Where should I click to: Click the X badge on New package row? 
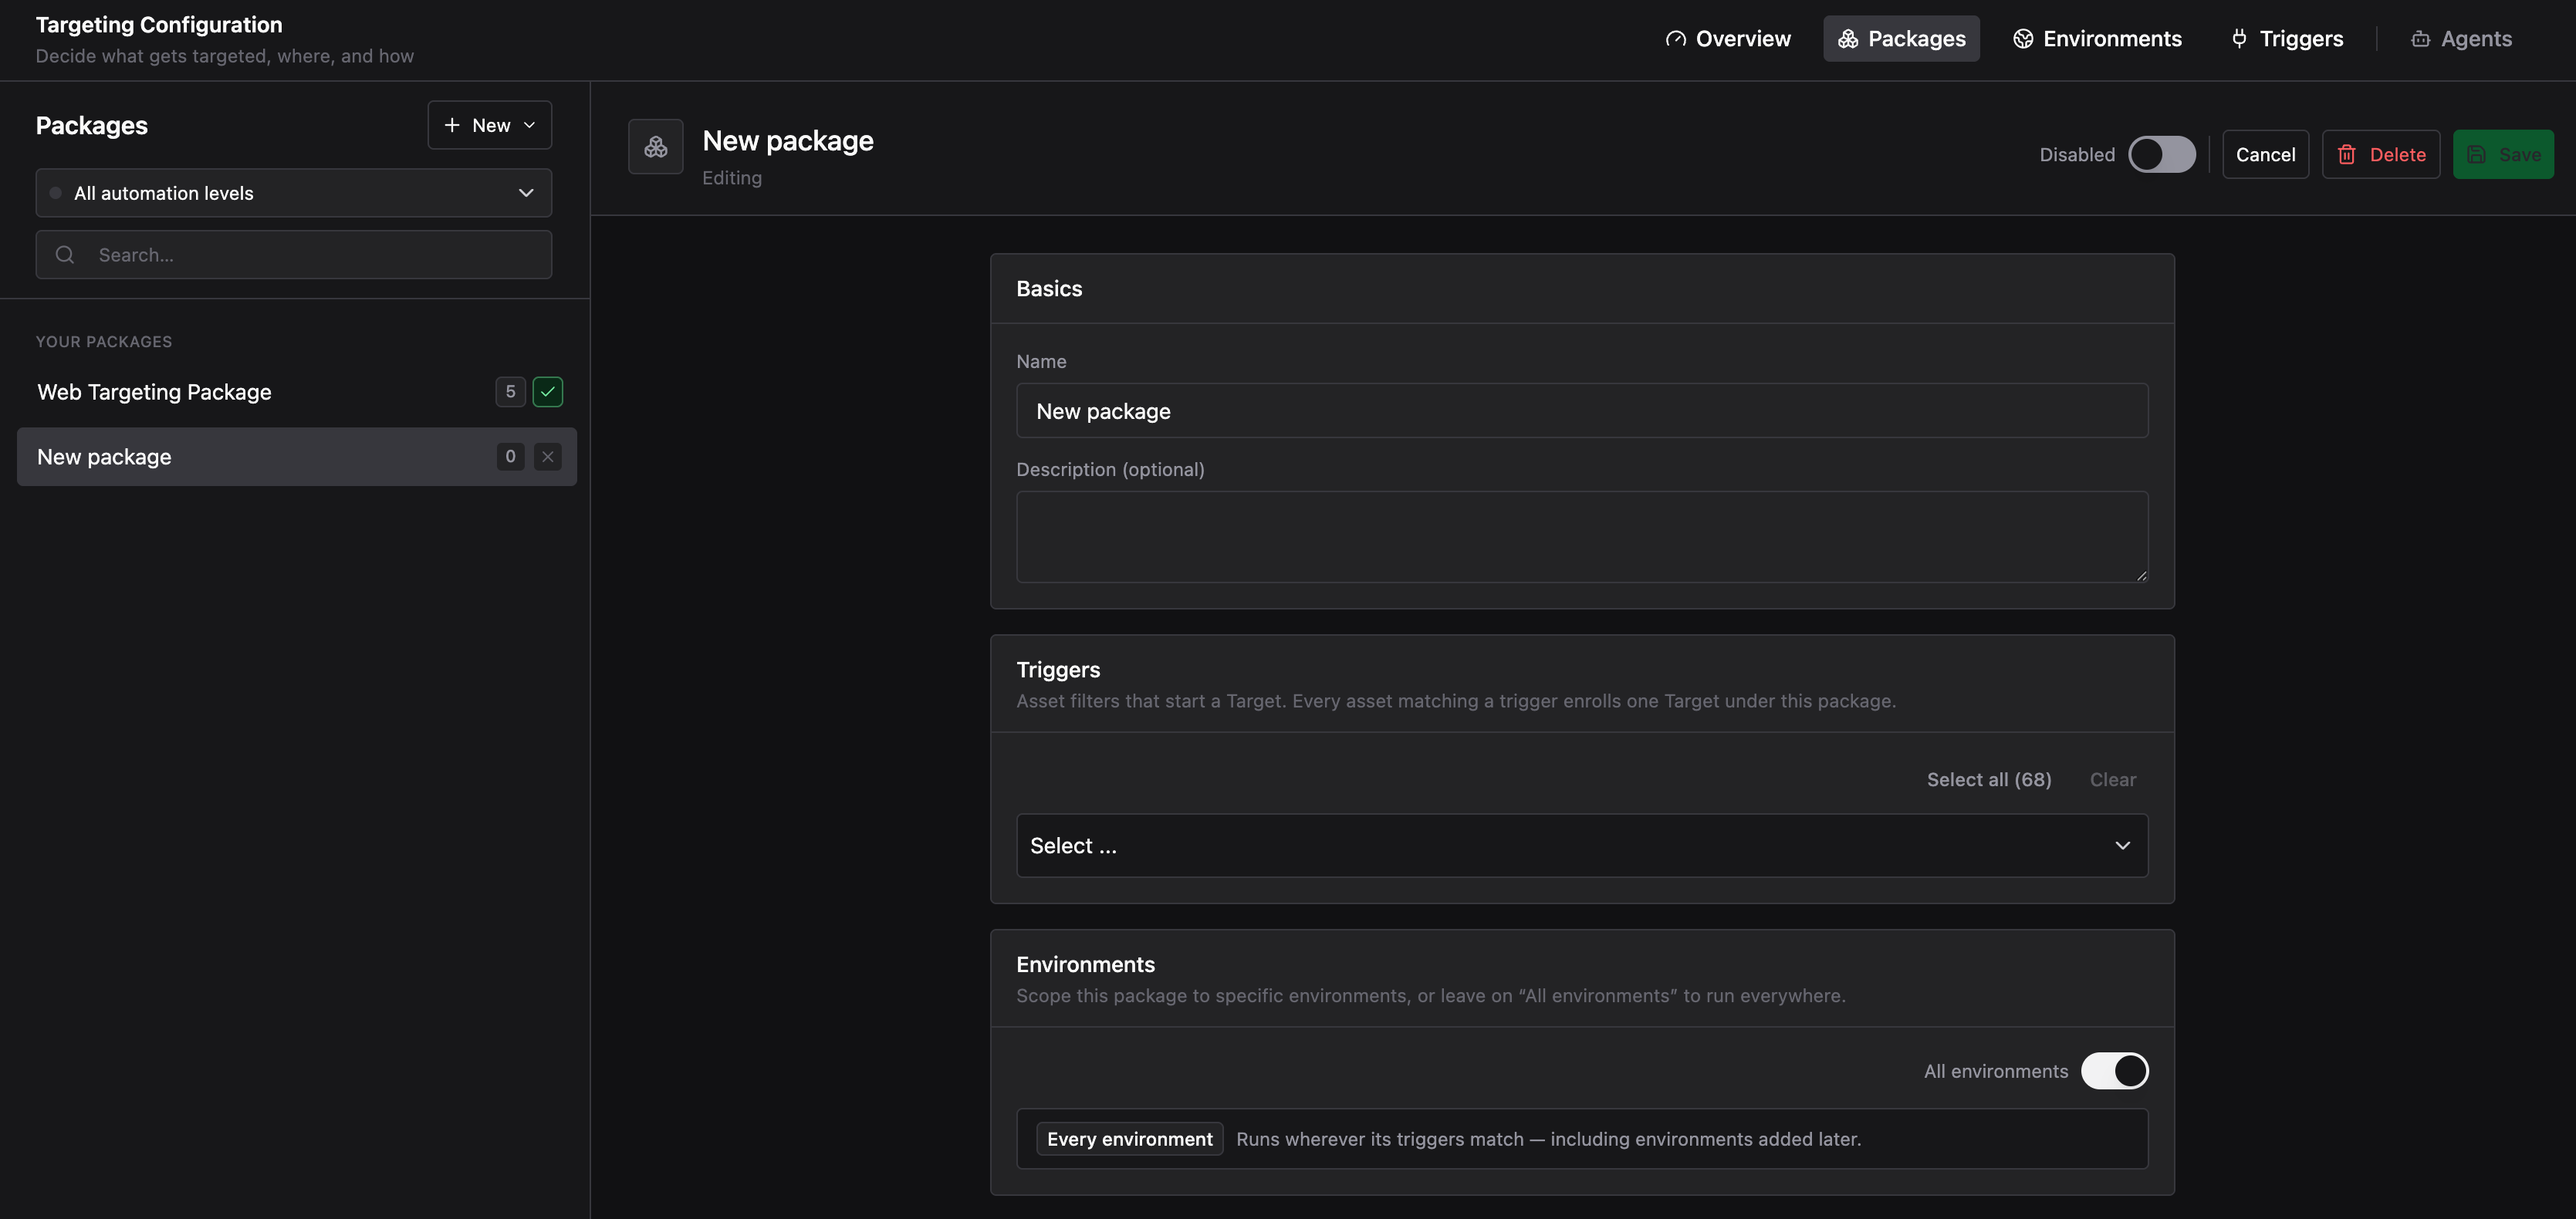(x=548, y=457)
